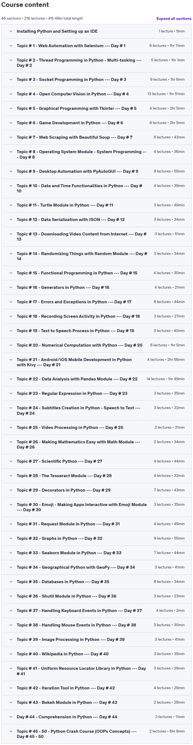Expand all sections link
Viewport: 193px width, 745px height.
pyautogui.click(x=174, y=19)
